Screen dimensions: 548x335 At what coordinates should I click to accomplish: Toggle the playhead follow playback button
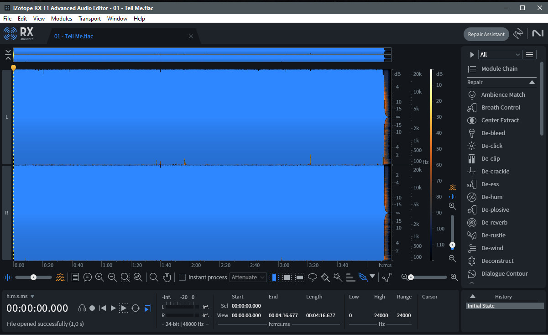[147, 308]
